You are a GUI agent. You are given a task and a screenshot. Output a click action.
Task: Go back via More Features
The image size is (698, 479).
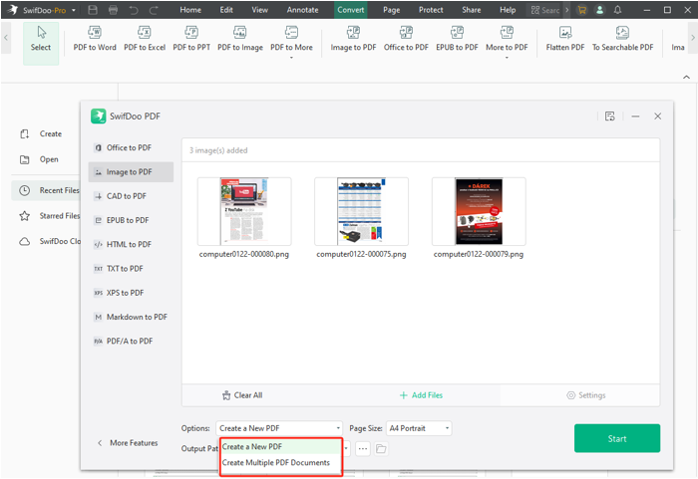click(128, 443)
